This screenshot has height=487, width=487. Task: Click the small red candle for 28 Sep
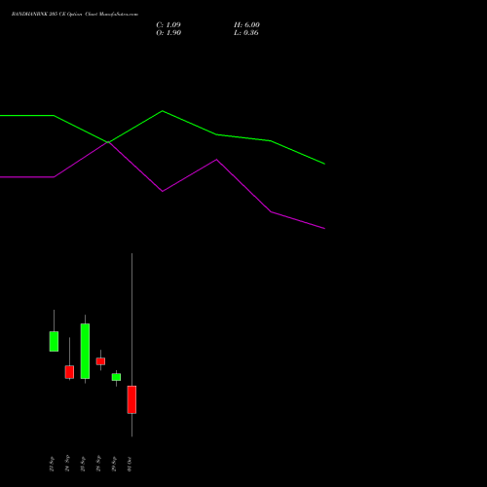tap(100, 361)
